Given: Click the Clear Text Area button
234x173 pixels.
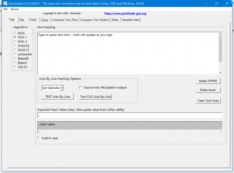Looking at the screenshot, I should tap(208, 101).
